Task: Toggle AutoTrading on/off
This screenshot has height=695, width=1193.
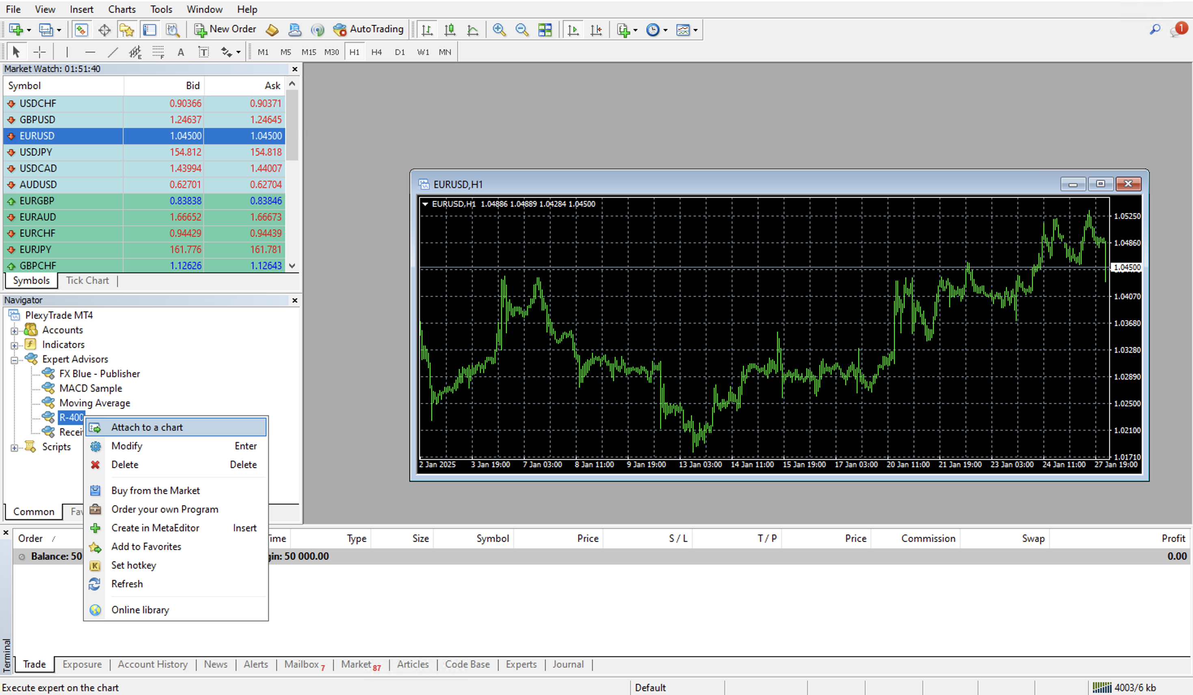Action: 367,29
